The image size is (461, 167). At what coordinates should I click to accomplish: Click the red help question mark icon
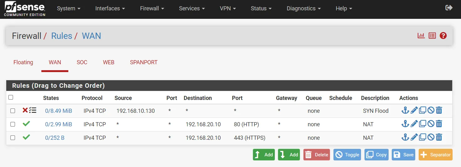click(443, 36)
